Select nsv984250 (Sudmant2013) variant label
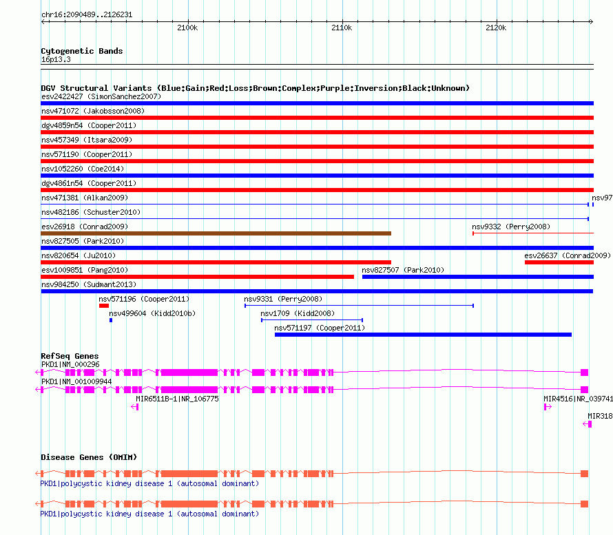 (89, 284)
